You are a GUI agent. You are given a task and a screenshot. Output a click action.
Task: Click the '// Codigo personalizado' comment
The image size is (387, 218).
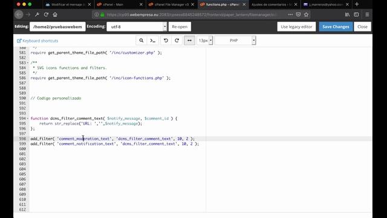[x=56, y=98]
